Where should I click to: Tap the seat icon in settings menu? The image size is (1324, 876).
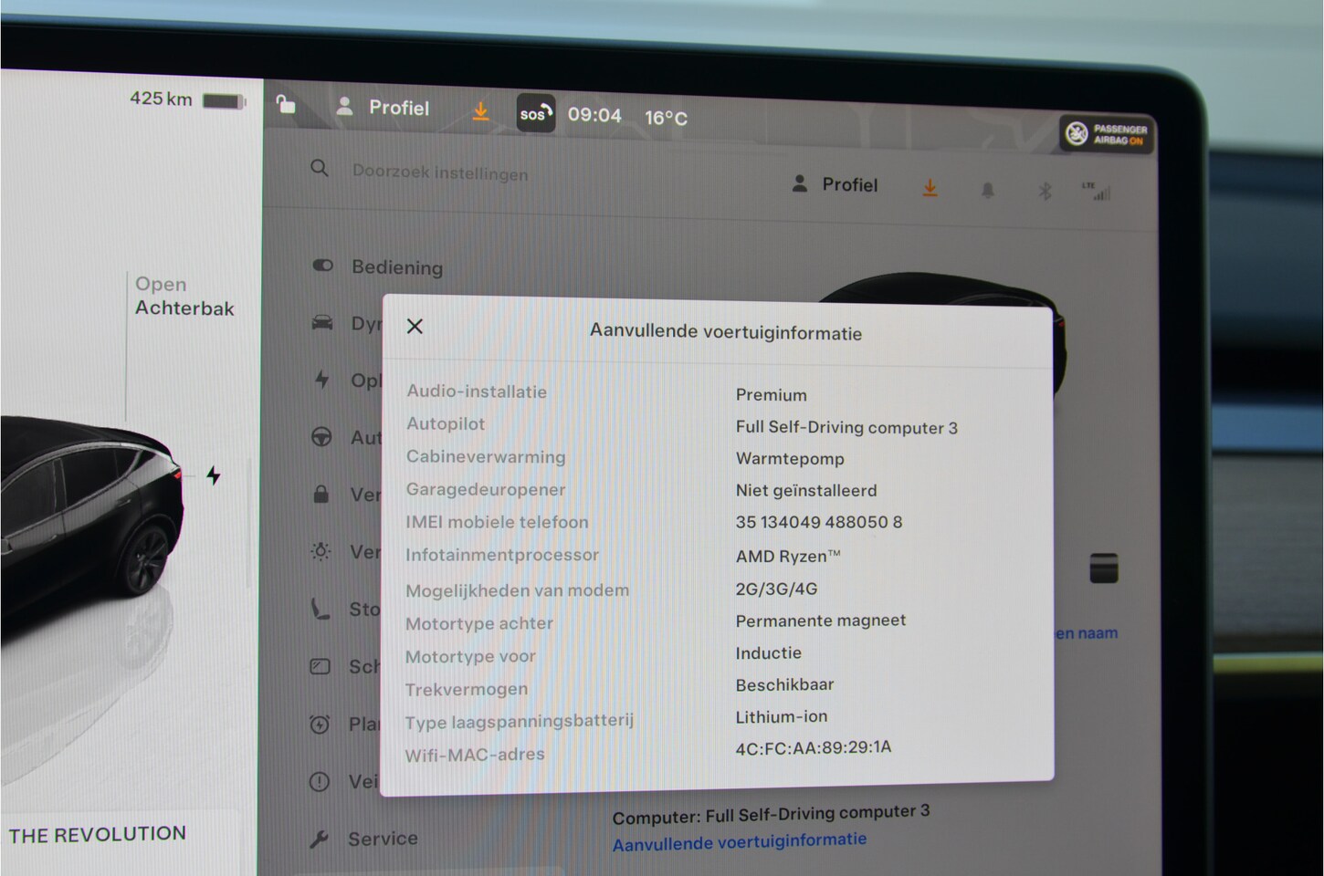coord(320,609)
